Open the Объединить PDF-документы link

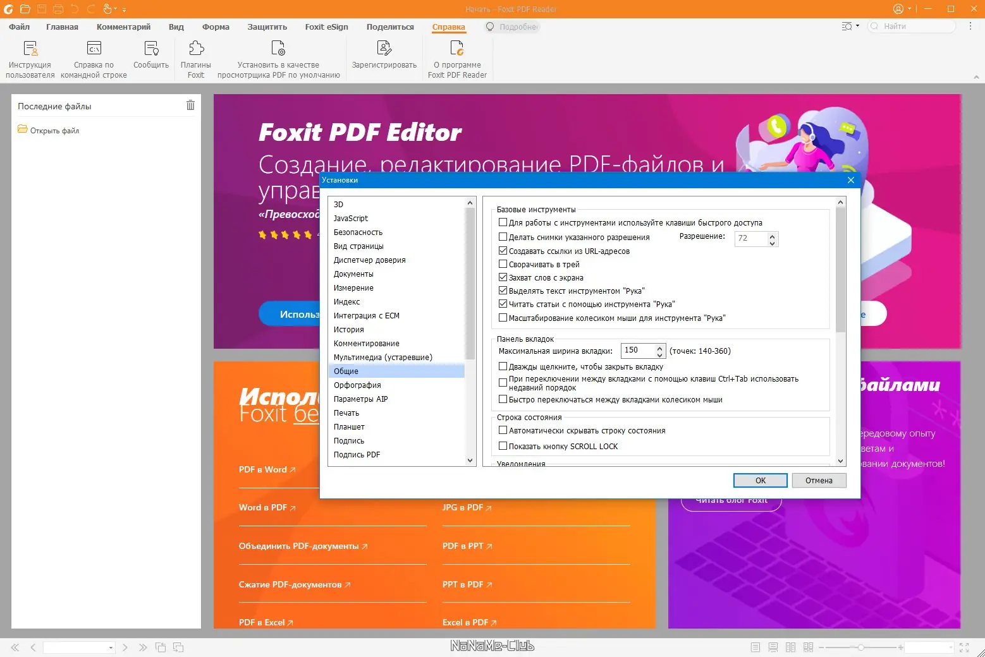[303, 546]
